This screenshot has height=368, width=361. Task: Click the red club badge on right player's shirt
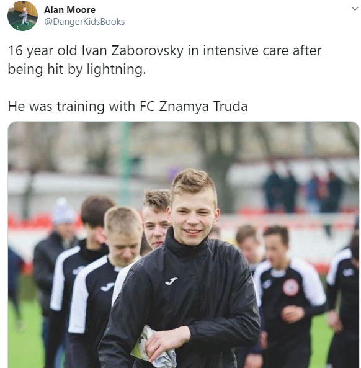[291, 287]
